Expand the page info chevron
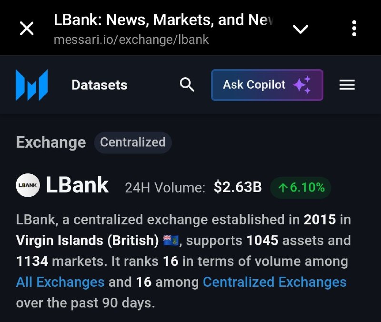This screenshot has width=381, height=322. pyautogui.click(x=301, y=29)
